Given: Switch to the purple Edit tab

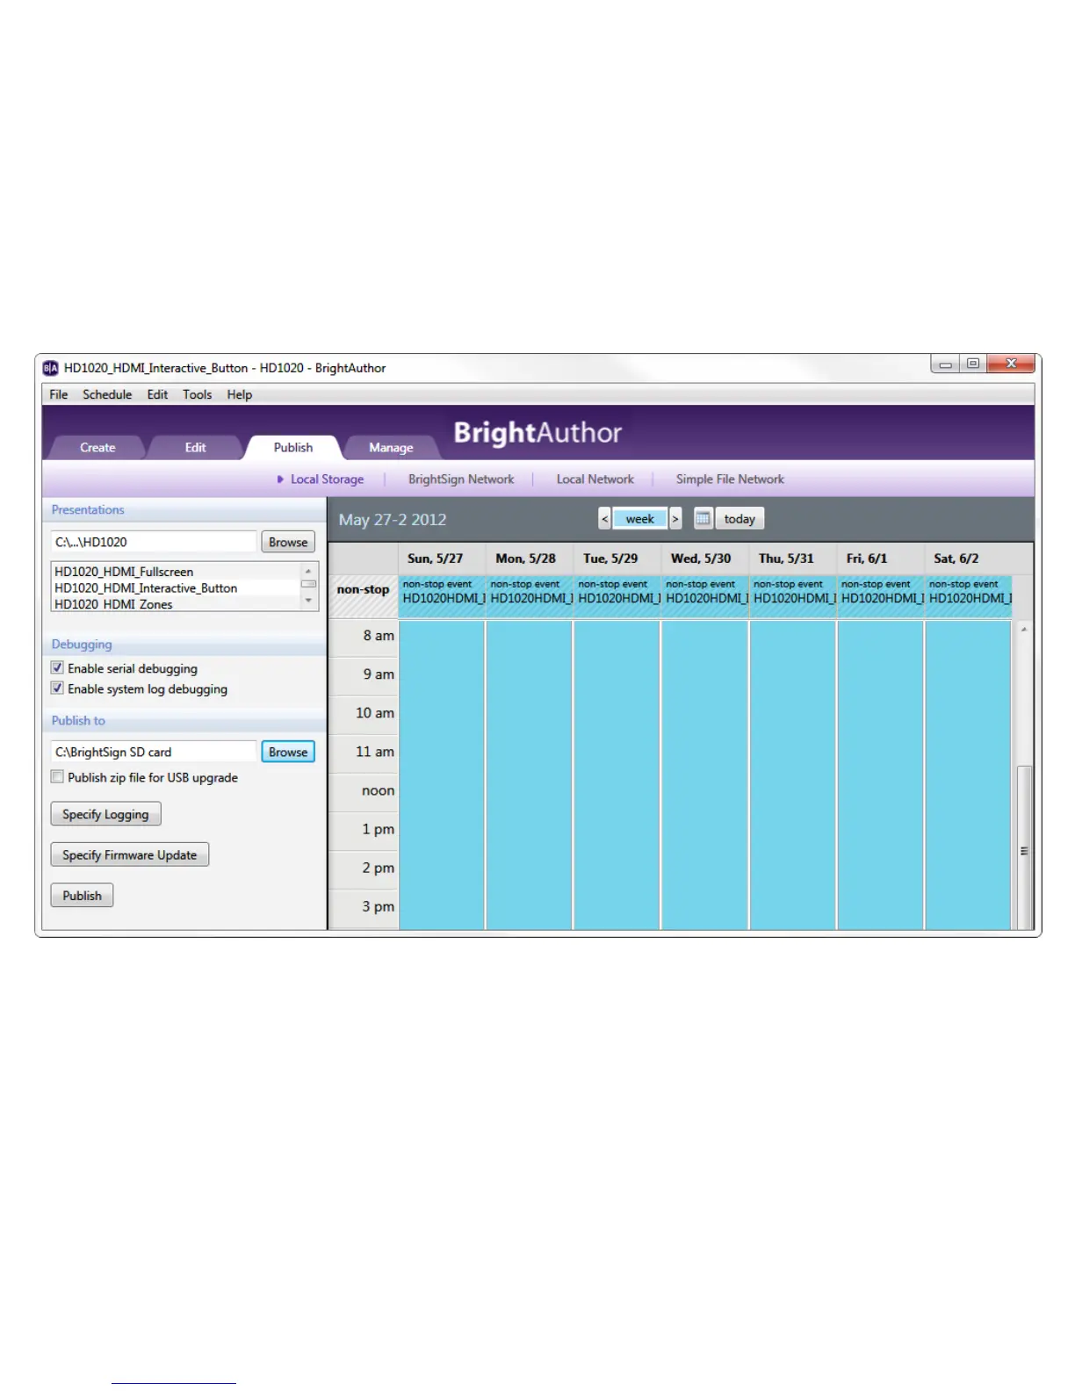Looking at the screenshot, I should pos(195,448).
